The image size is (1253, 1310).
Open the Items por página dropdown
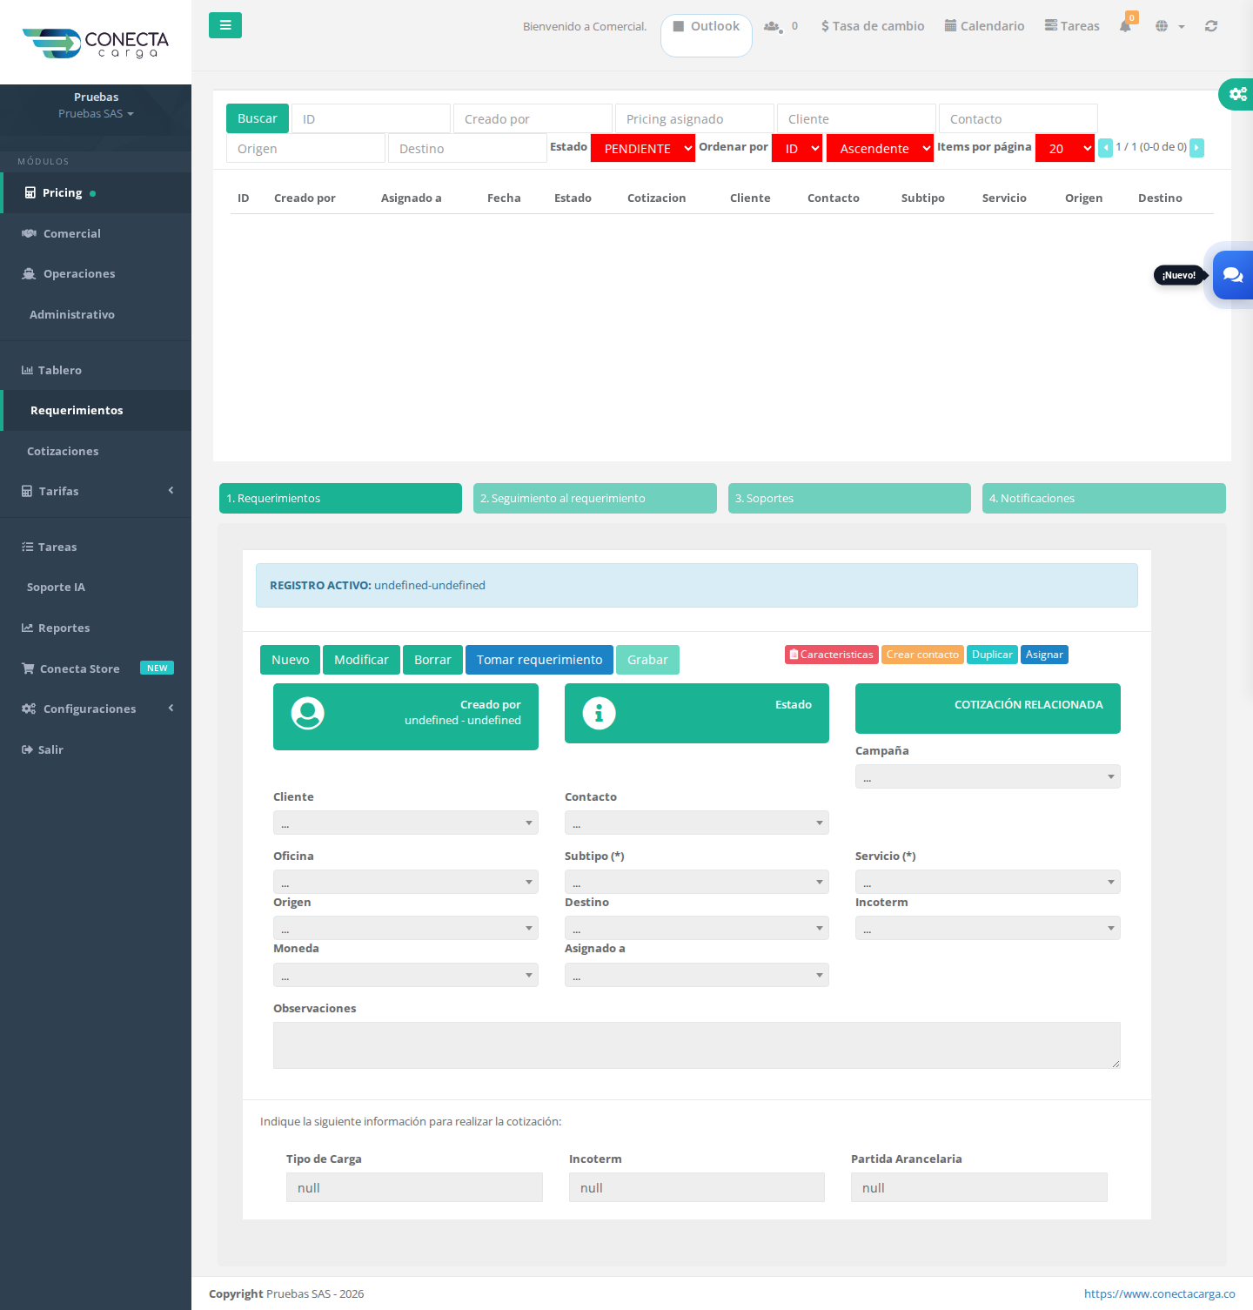1065,148
